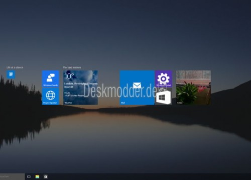Open the Windows Feedback tile

pos(50,78)
